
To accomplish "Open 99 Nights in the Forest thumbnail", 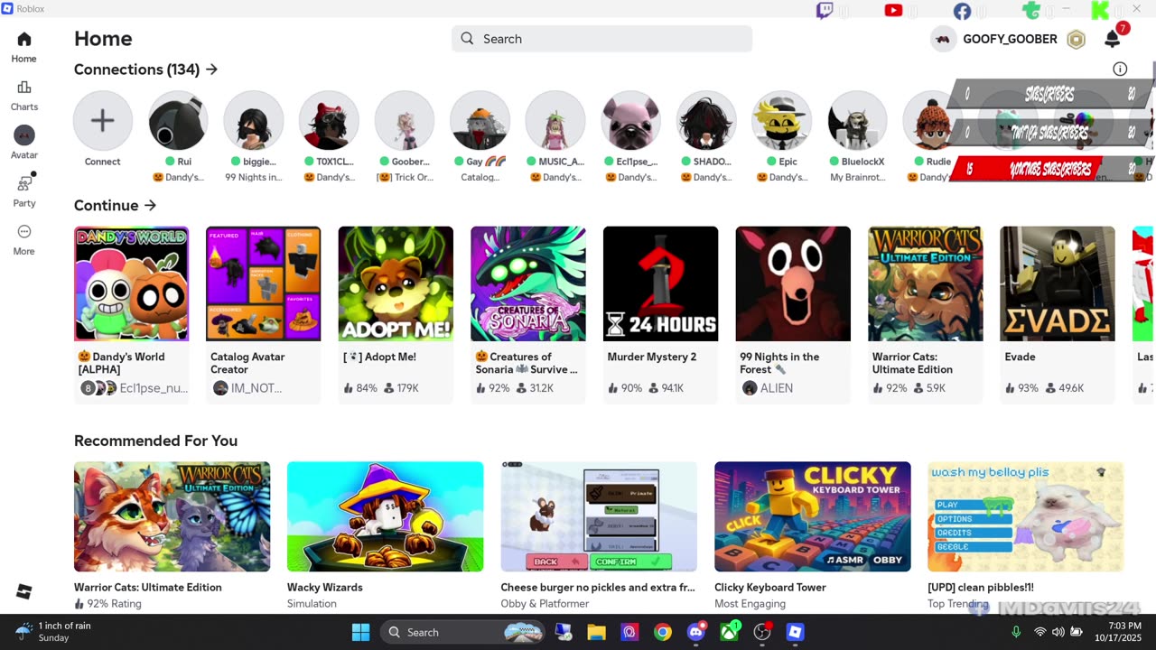I will point(793,283).
